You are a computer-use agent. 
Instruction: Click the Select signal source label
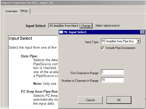coord(107,25)
